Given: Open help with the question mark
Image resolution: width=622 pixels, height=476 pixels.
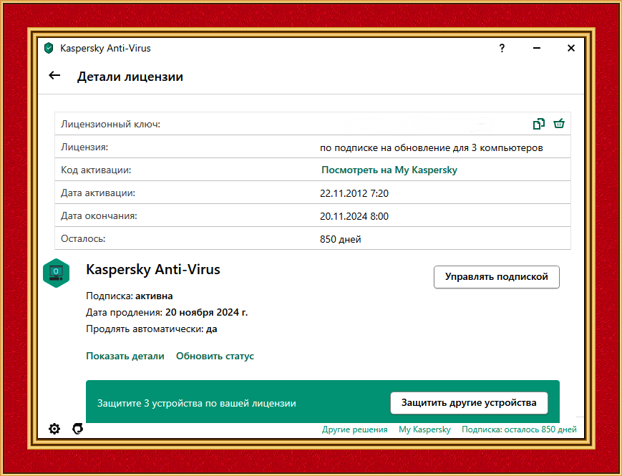Looking at the screenshot, I should click(x=502, y=49).
